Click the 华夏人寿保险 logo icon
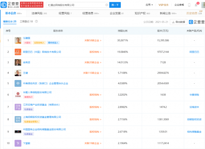This screenshot has height=149, width=205. click(18, 95)
